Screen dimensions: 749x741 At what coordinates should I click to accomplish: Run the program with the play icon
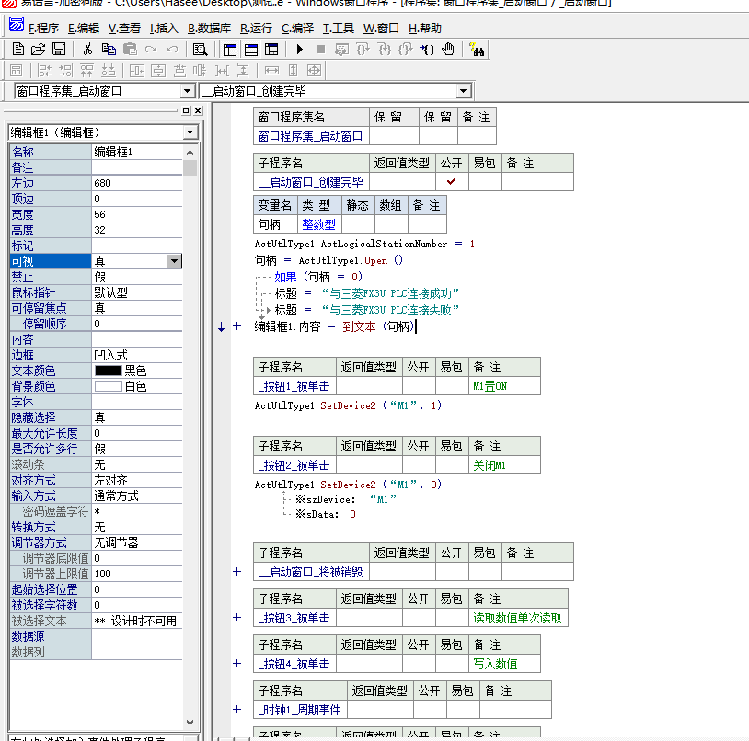coord(300,49)
